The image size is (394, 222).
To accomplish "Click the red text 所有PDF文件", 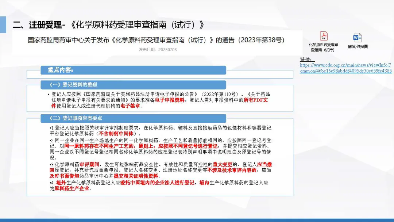I will pyautogui.click(x=255, y=100).
